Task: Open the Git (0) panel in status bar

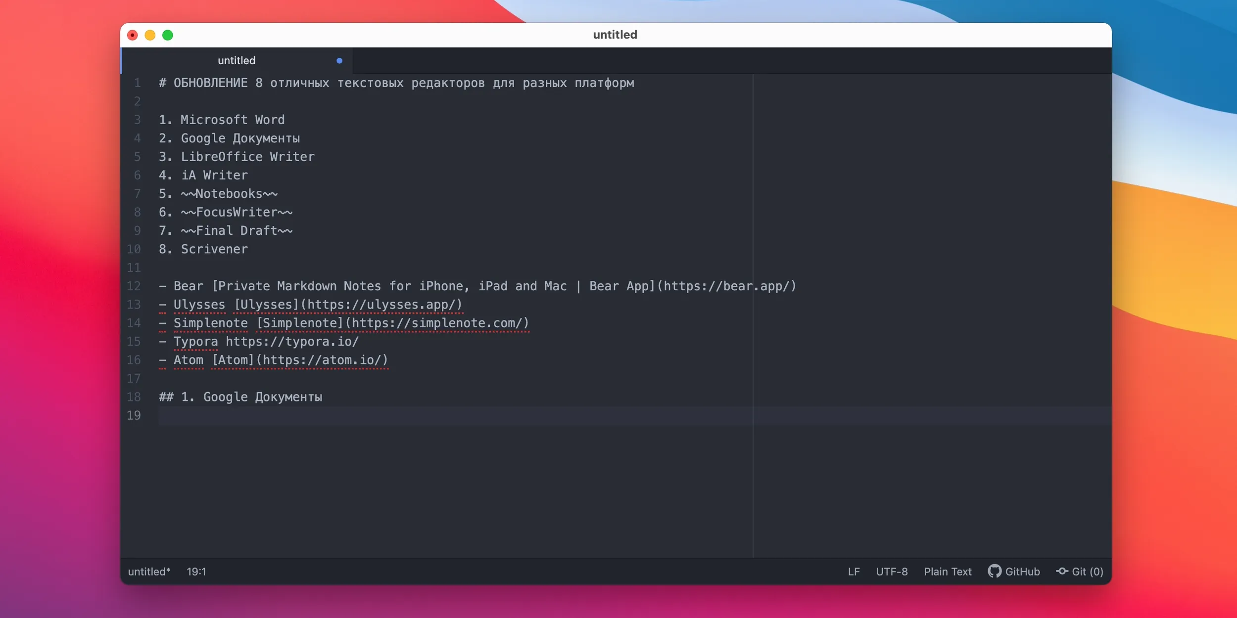Action: [x=1080, y=572]
